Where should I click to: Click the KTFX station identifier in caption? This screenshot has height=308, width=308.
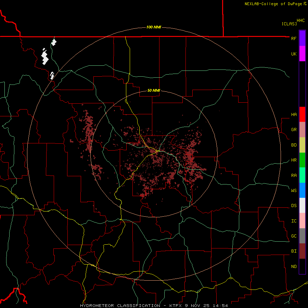pyautogui.click(x=176, y=306)
